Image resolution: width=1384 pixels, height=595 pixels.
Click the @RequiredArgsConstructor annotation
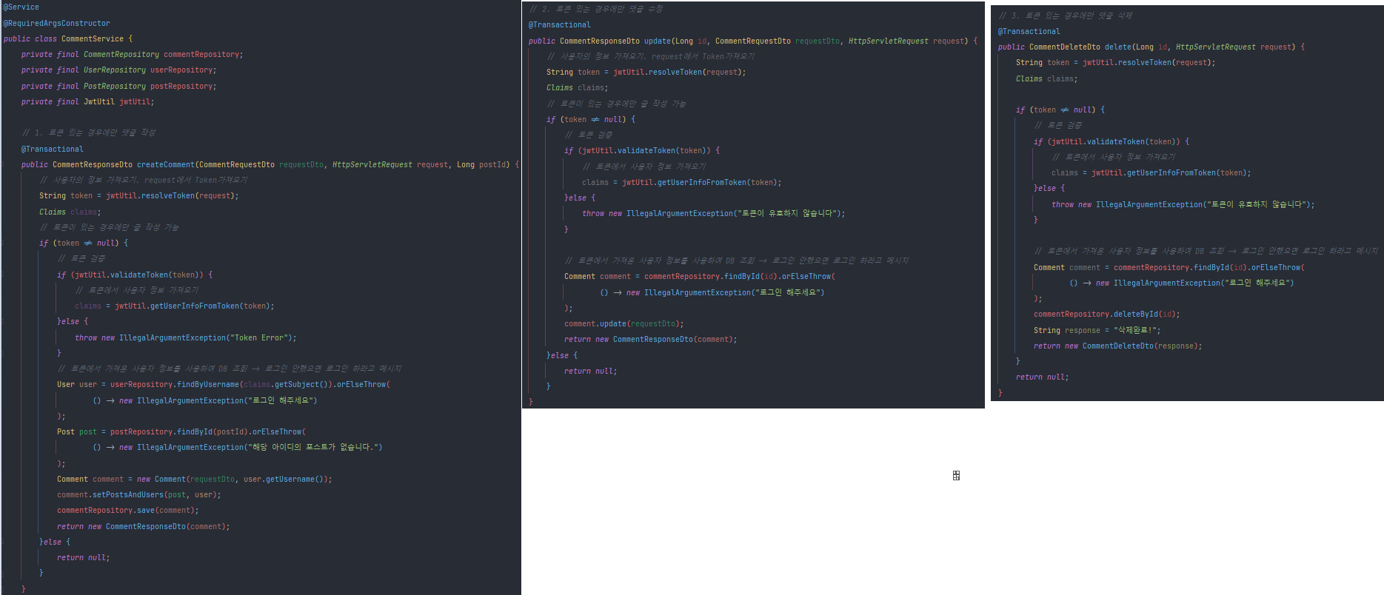[x=57, y=23]
